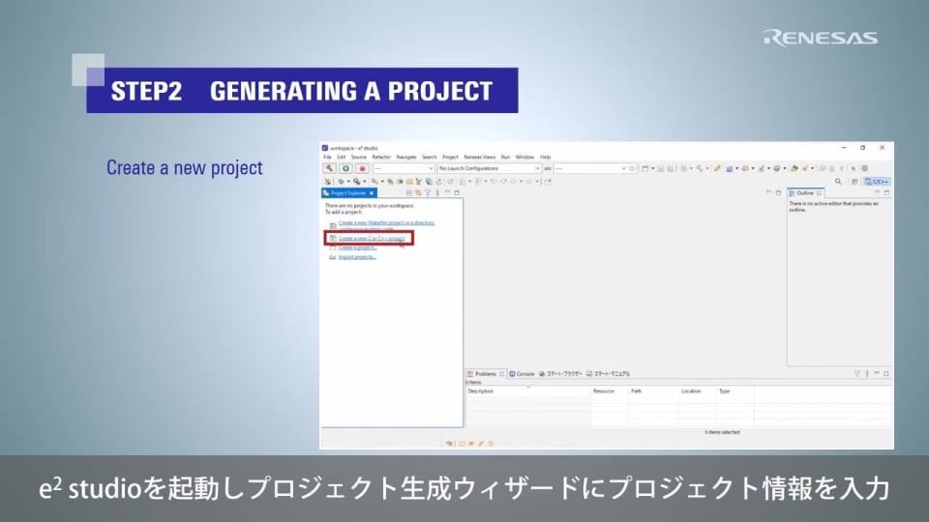Open the Renesas Views menu
Screen dimensions: 929x522
coord(479,158)
